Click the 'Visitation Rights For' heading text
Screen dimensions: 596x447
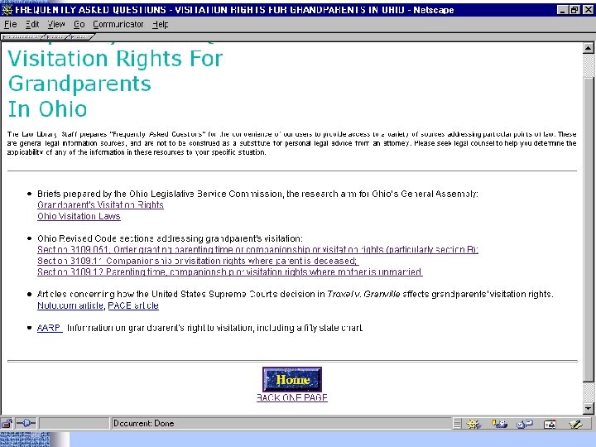[x=115, y=59]
